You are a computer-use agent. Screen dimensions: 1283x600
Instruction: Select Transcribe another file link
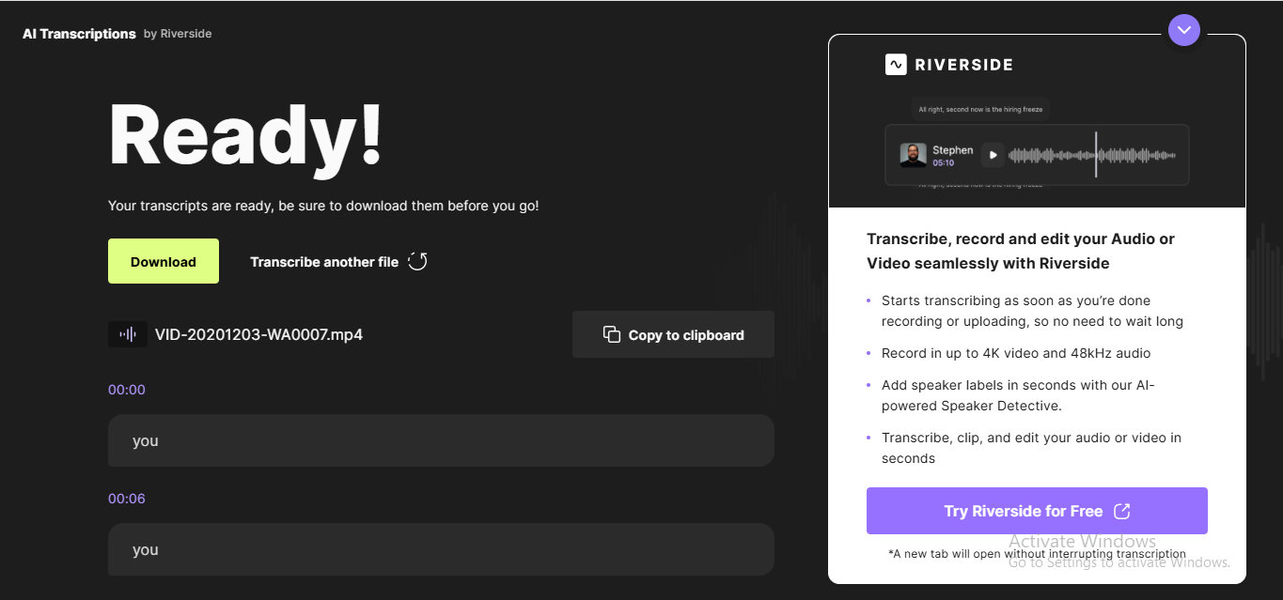[324, 262]
